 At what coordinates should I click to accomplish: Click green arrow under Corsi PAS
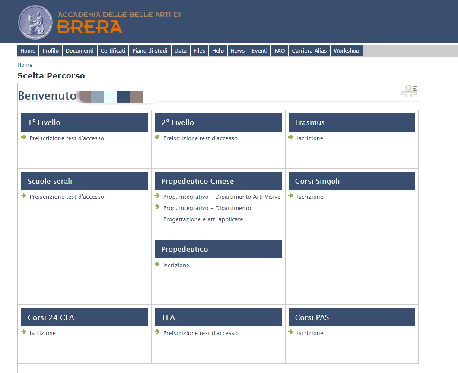[x=291, y=332]
